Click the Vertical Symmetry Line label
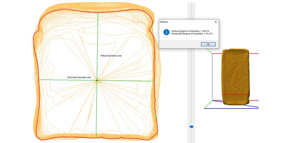 coord(111,56)
